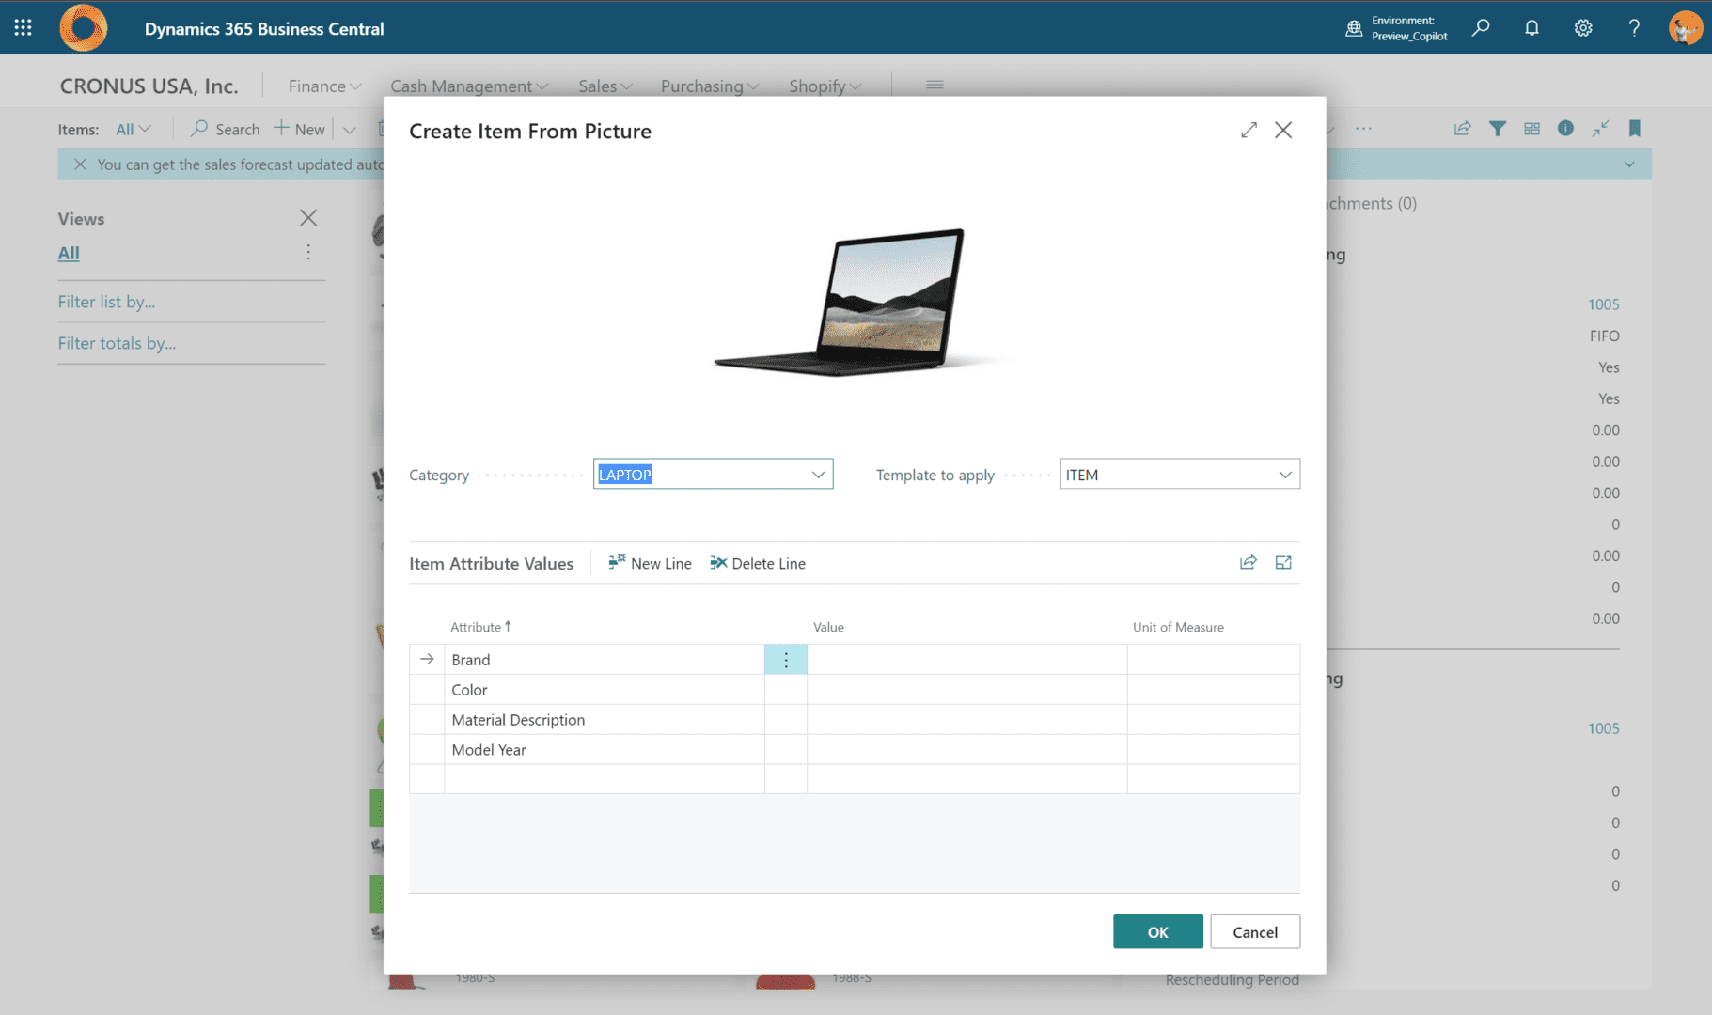Select the Brand attribute cell
Image resolution: width=1712 pixels, height=1015 pixels.
click(605, 660)
